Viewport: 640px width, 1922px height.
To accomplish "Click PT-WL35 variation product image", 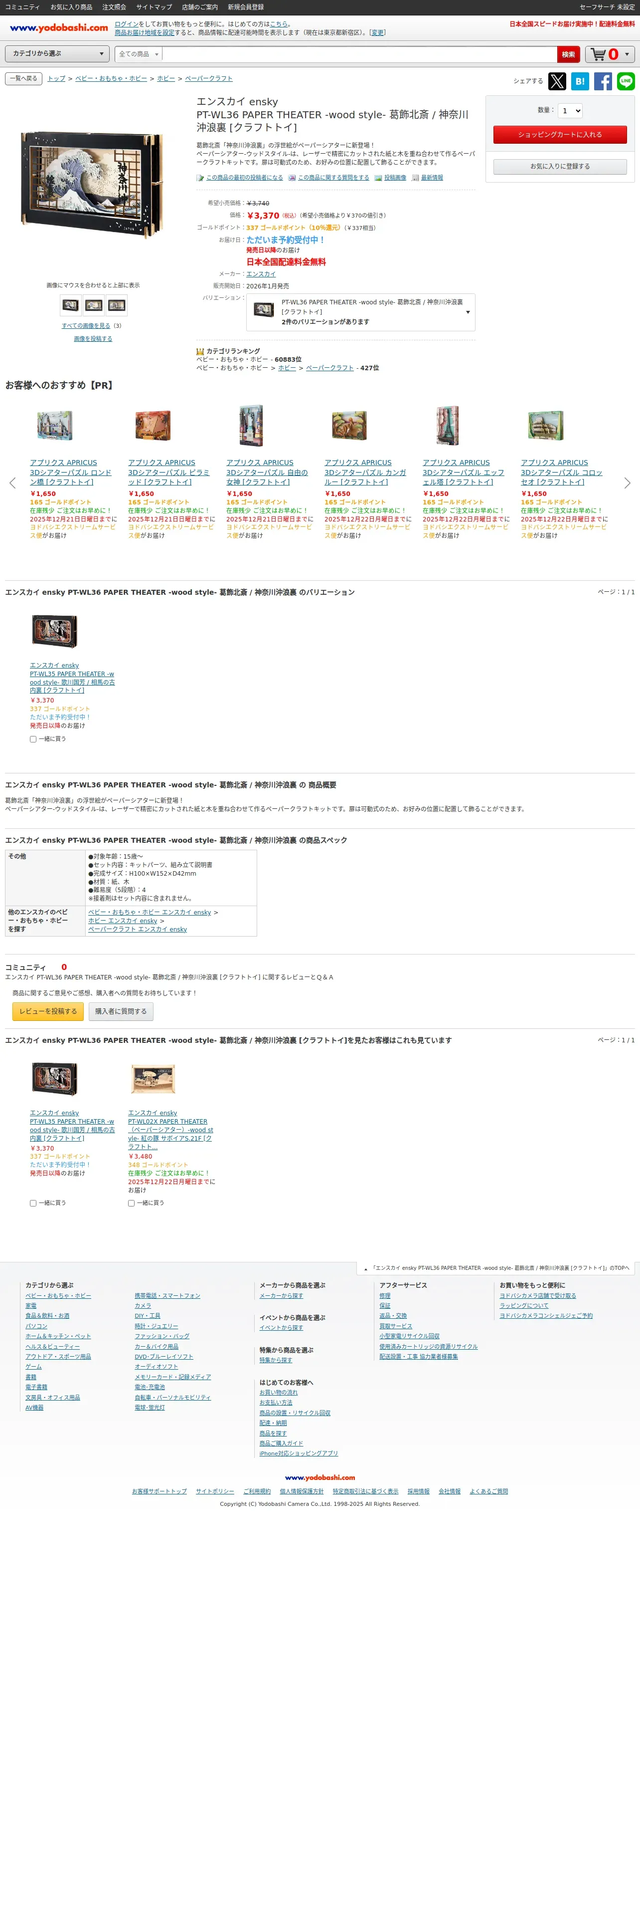I will point(54,631).
